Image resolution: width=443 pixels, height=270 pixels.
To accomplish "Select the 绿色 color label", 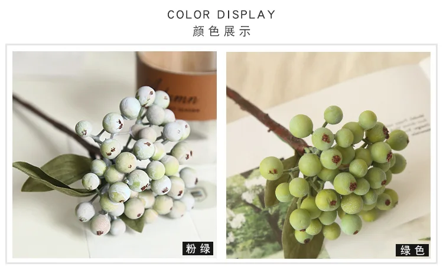I will 412,250.
